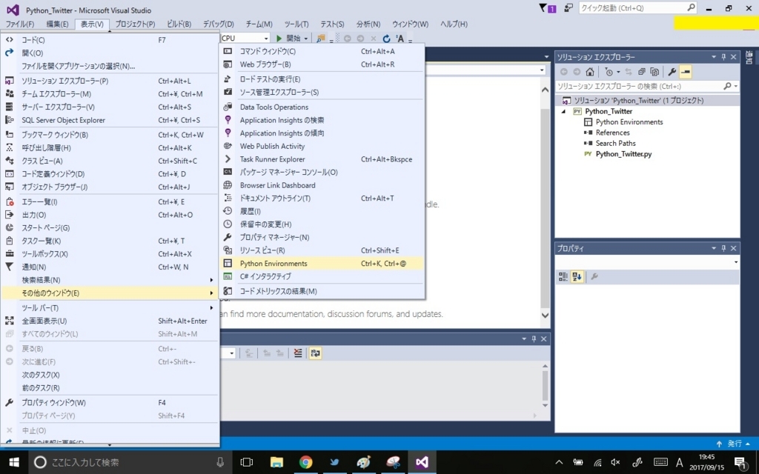Click Application Insights の検索 menu item
The image size is (759, 474).
322,120
